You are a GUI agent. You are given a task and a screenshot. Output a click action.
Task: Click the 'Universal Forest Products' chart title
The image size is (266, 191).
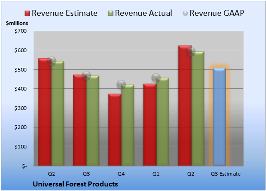[x=75, y=184]
